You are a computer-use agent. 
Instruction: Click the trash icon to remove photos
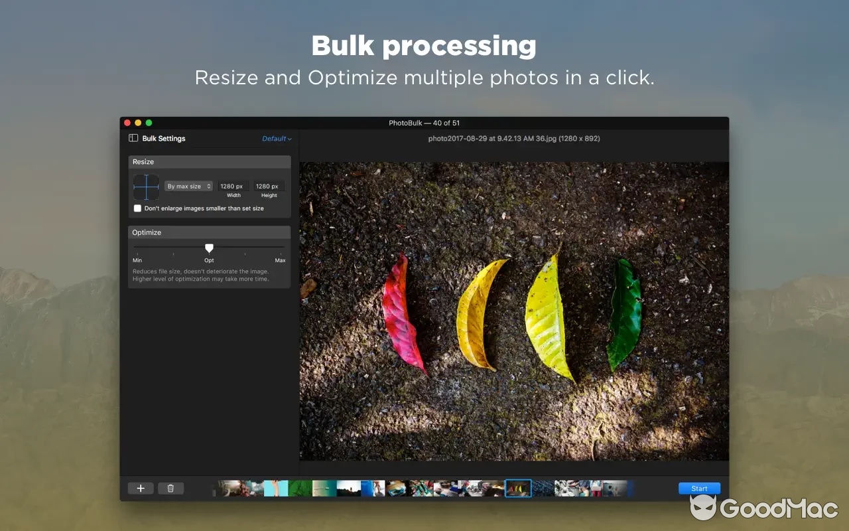coord(170,488)
